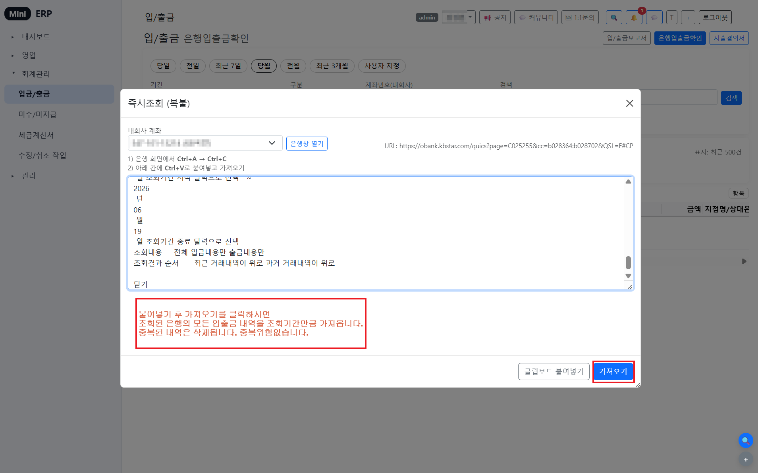758x473 pixels.
Task: Open the user dropdown next to admin
Action: [x=459, y=17]
